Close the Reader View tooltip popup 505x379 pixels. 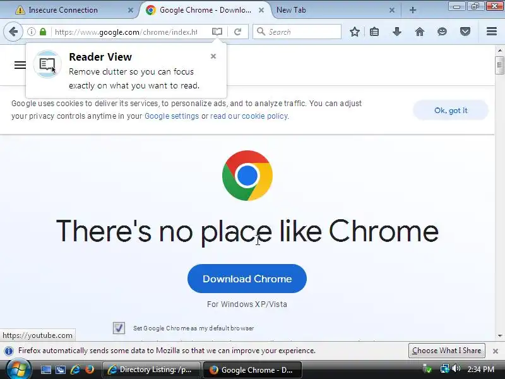click(x=213, y=56)
